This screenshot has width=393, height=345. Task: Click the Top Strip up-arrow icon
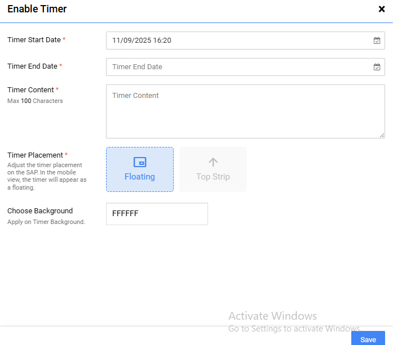pos(213,162)
